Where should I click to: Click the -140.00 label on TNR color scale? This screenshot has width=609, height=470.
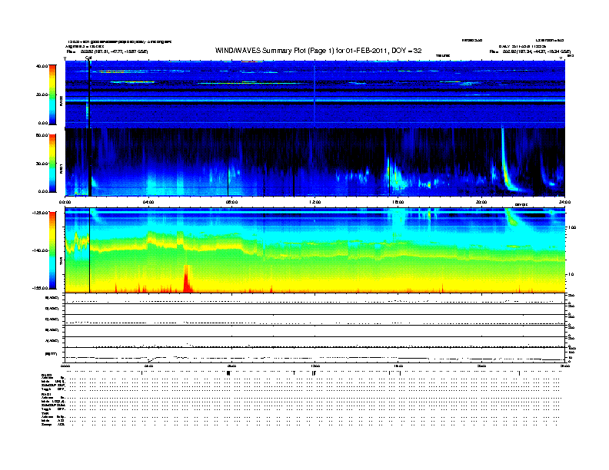pyautogui.click(x=41, y=250)
